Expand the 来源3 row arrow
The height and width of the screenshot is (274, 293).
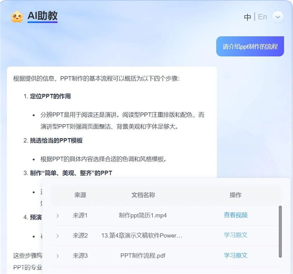(x=58, y=256)
